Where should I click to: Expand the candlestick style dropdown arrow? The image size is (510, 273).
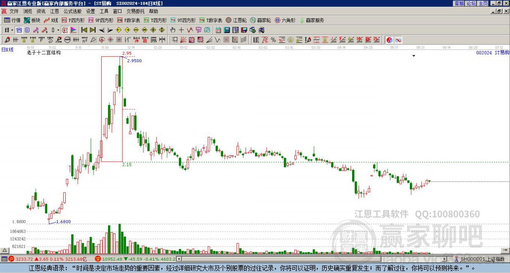point(58,30)
